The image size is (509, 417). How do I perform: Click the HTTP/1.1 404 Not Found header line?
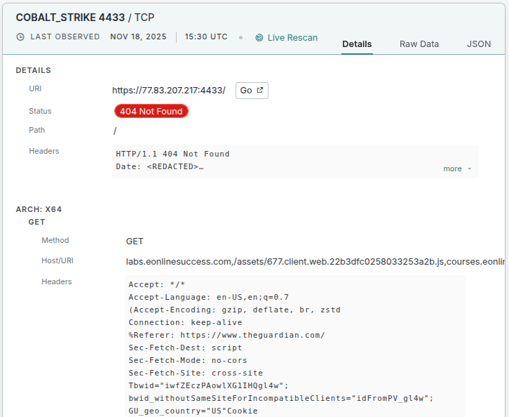point(172,154)
